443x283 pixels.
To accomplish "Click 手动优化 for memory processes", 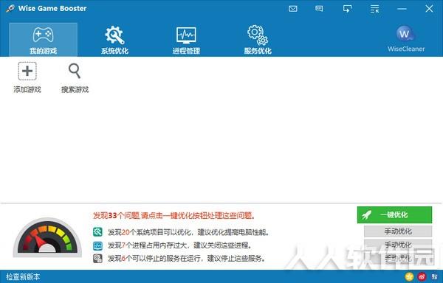I will point(398,245).
